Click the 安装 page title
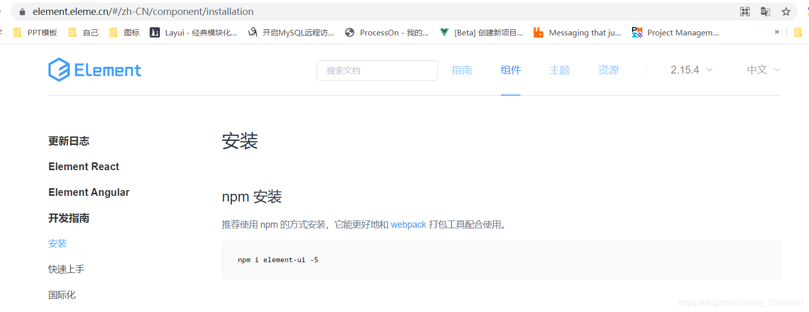This screenshot has width=809, height=312. pyautogui.click(x=240, y=141)
